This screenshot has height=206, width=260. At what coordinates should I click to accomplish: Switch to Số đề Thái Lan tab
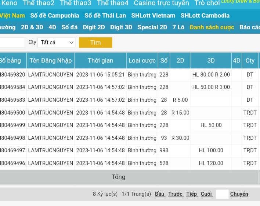coord(105,15)
